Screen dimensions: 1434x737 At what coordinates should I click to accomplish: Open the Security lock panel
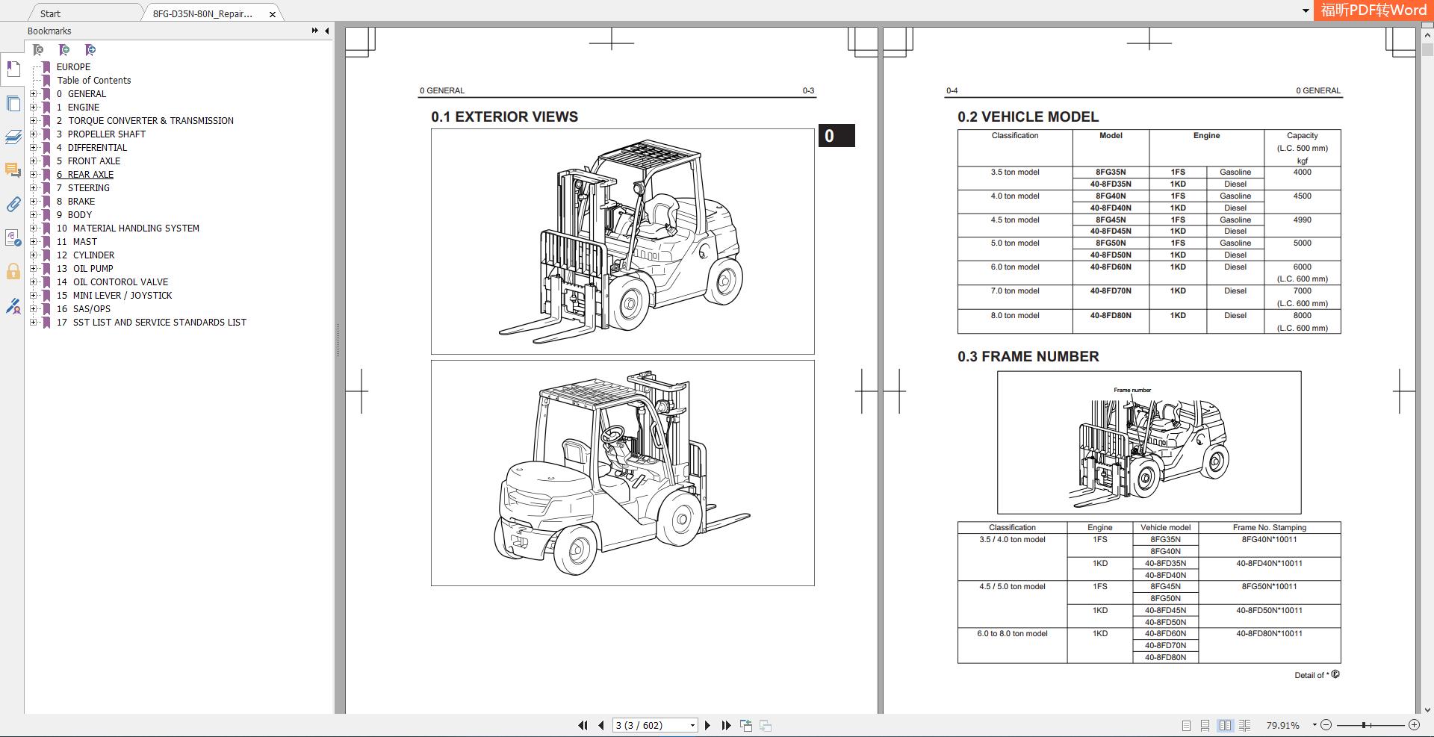(x=13, y=272)
